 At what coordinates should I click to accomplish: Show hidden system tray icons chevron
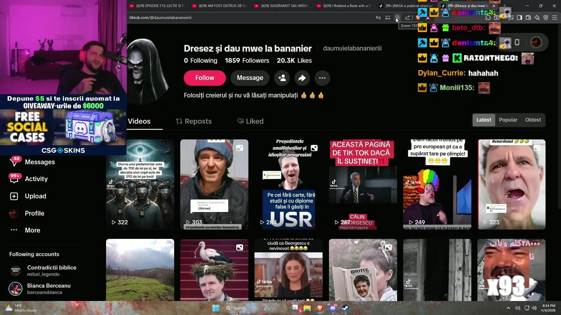508,308
